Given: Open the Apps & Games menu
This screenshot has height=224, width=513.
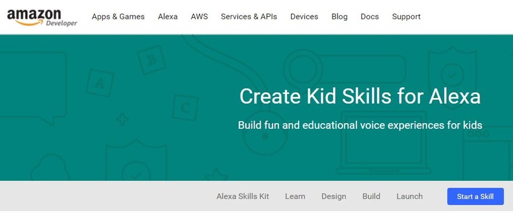Looking at the screenshot, I should [118, 17].
